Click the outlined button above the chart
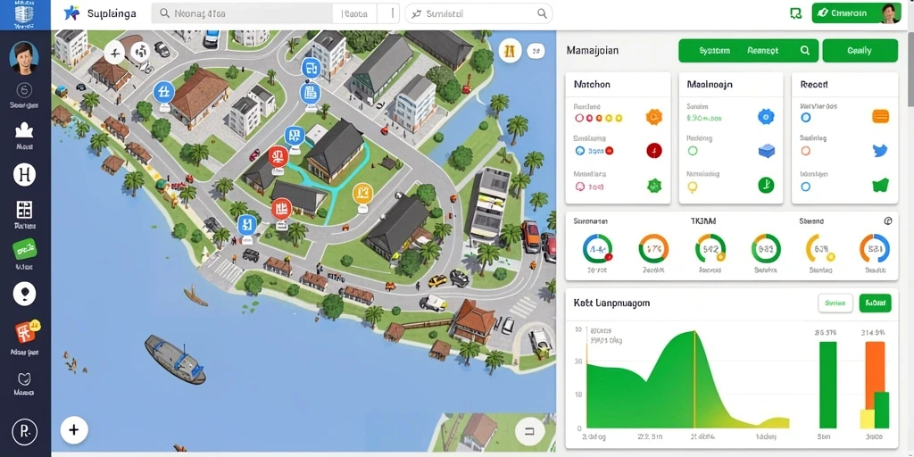 835,303
